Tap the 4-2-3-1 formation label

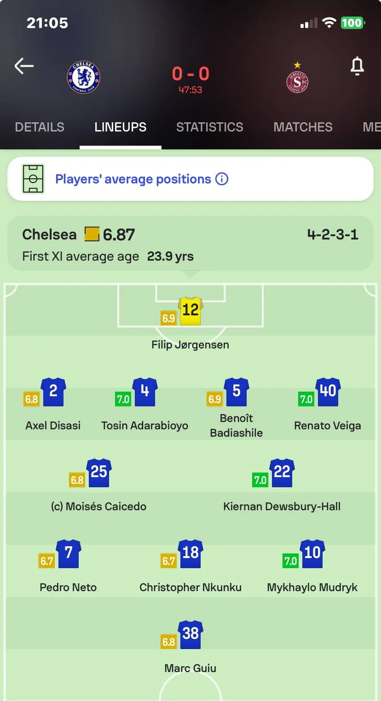click(332, 235)
